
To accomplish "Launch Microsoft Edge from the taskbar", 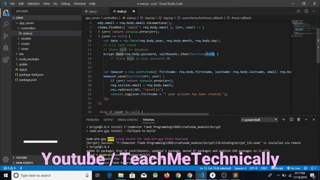I will [109, 175].
